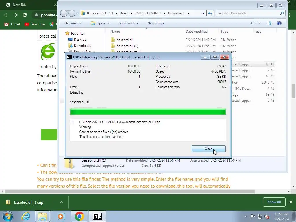Click New folder in the Explorer toolbar
This screenshot has height=222, width=296.
(x=156, y=23)
